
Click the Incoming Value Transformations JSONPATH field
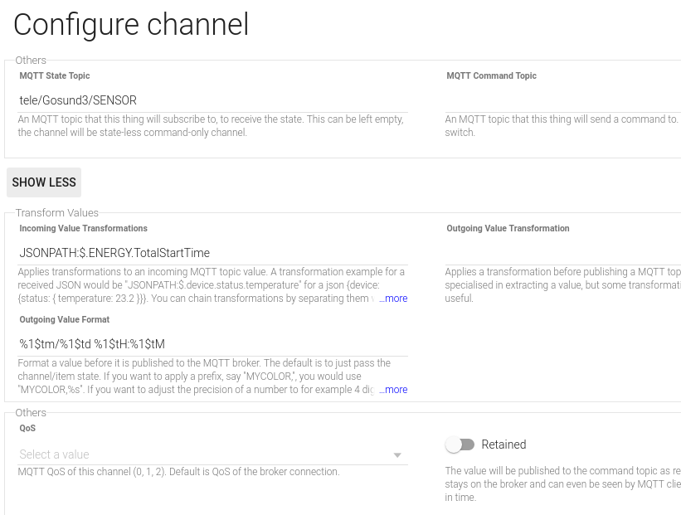click(212, 253)
